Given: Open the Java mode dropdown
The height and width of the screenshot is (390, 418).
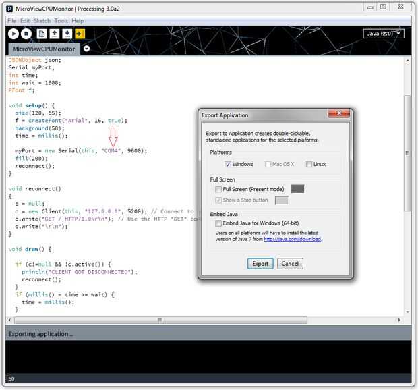Looking at the screenshot, I should point(384,34).
